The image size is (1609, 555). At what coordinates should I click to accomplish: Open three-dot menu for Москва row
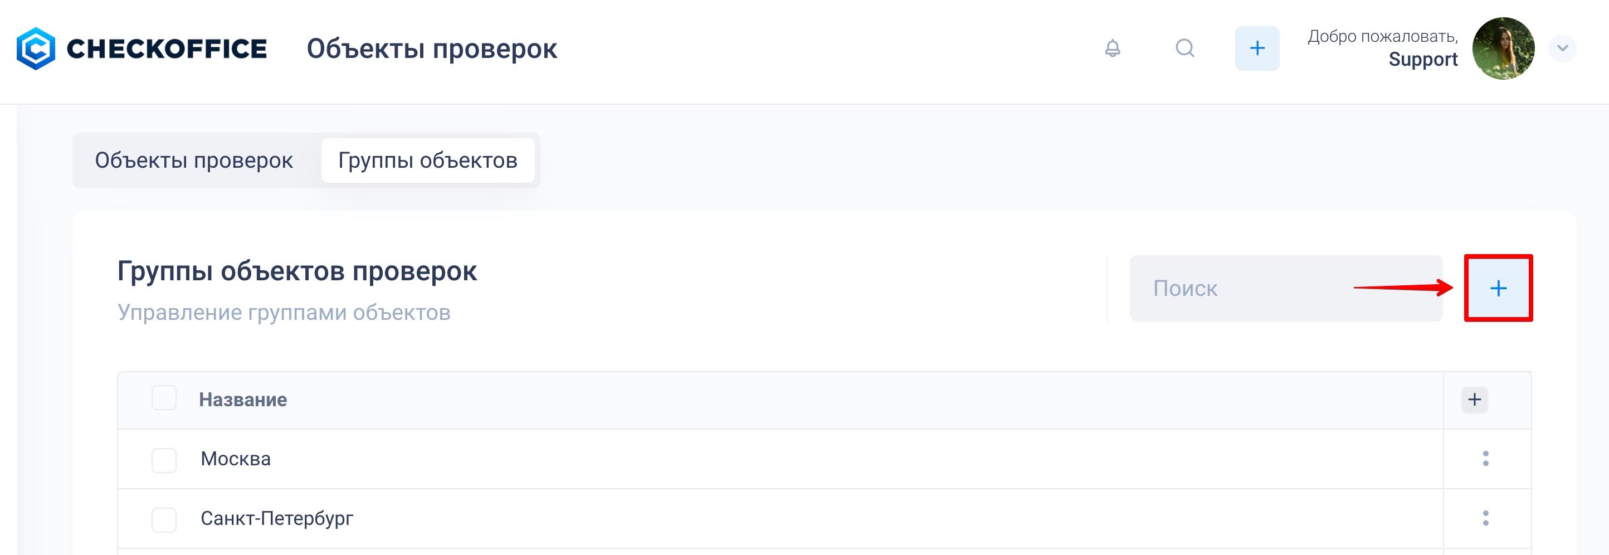click(1485, 459)
